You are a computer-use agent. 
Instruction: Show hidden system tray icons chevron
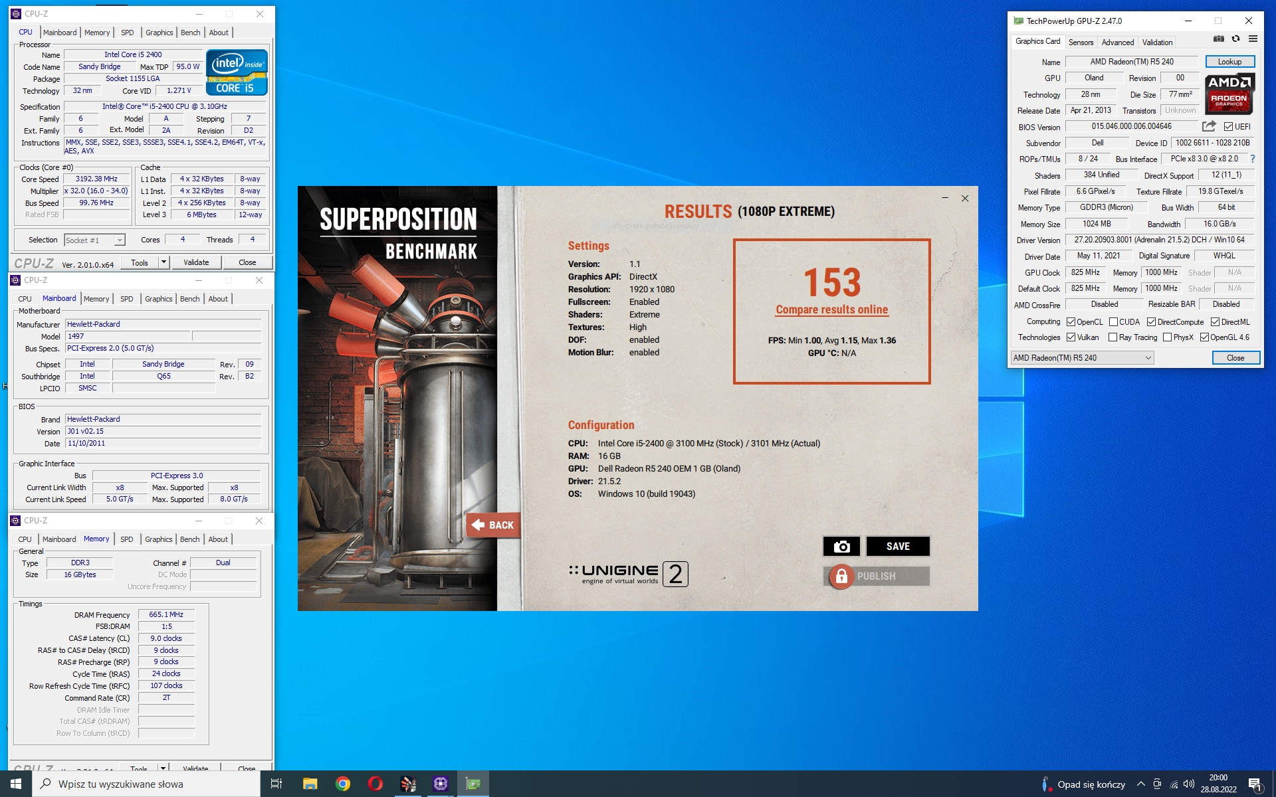click(1140, 784)
